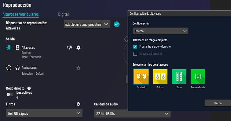The height and width of the screenshot is (121, 231).
Task: Toggle the Modo directo switch
Action: 10,95
